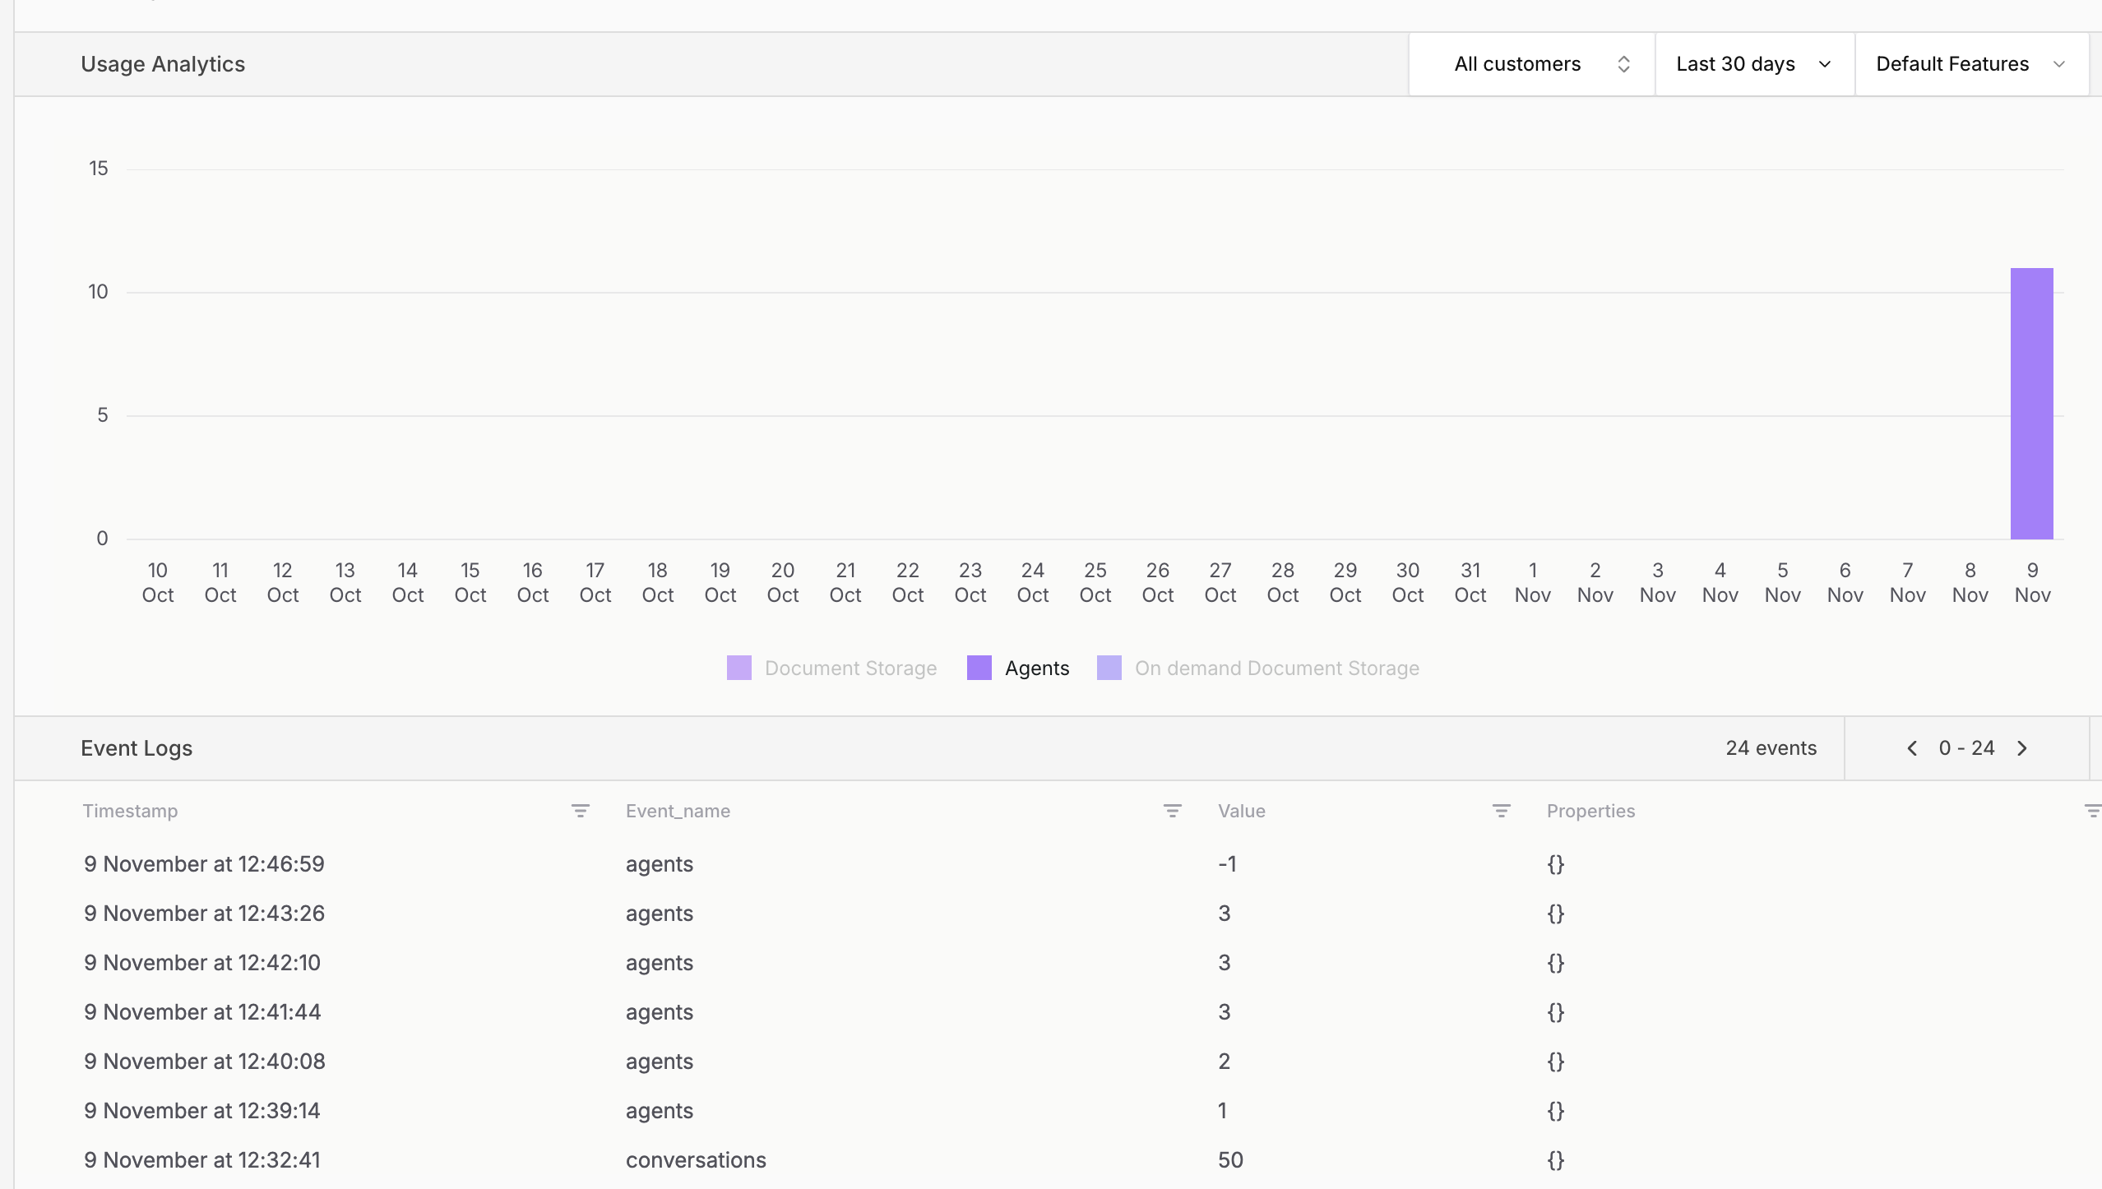The width and height of the screenshot is (2102, 1189).
Task: Click the Last 30 days chevron
Action: pyautogui.click(x=1825, y=64)
